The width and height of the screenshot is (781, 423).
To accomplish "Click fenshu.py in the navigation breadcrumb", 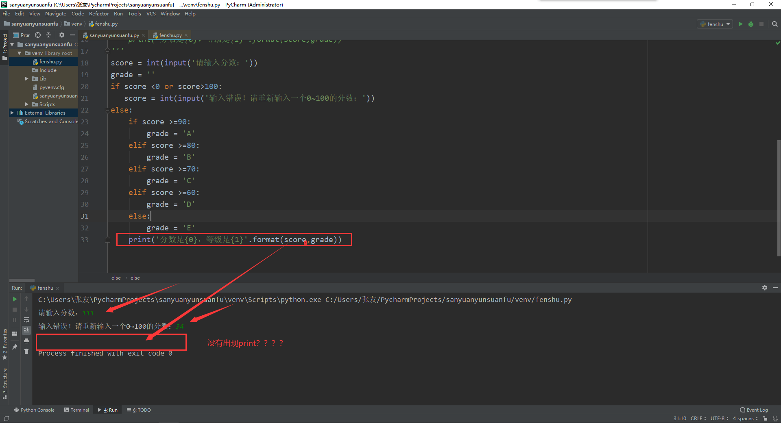I will coord(103,24).
